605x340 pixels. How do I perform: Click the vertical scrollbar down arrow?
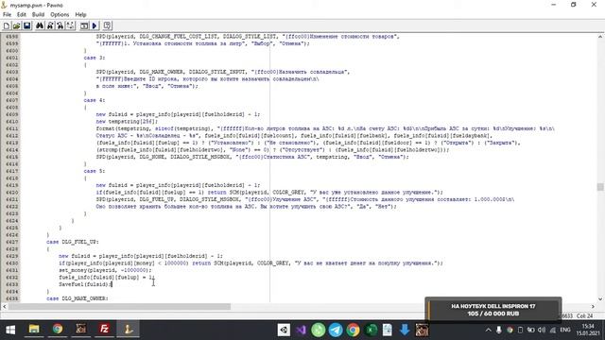tap(600, 298)
